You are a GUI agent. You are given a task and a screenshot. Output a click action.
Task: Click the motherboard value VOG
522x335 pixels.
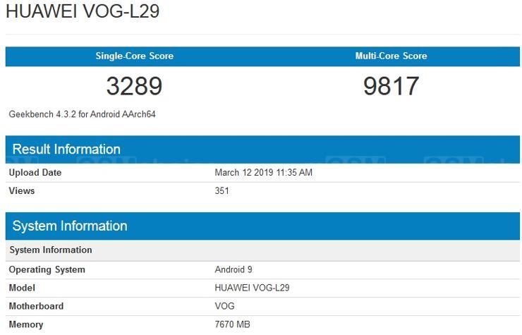point(225,306)
